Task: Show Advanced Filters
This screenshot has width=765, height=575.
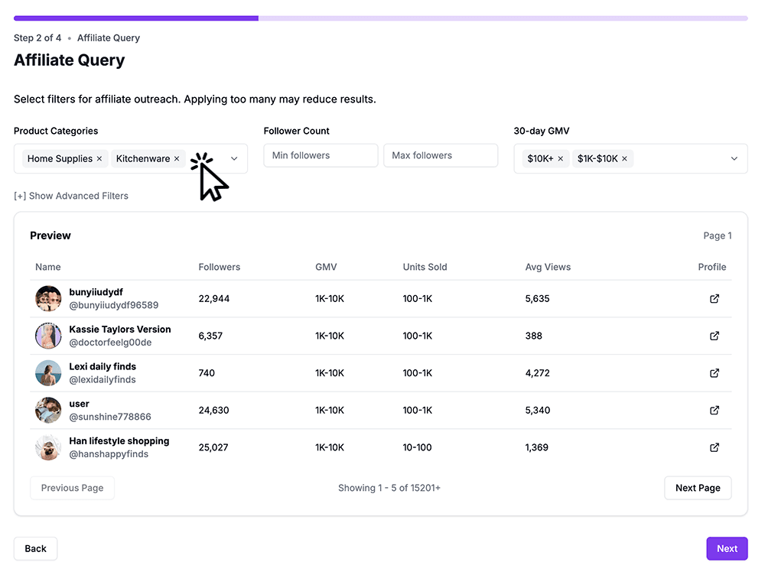Action: click(71, 196)
